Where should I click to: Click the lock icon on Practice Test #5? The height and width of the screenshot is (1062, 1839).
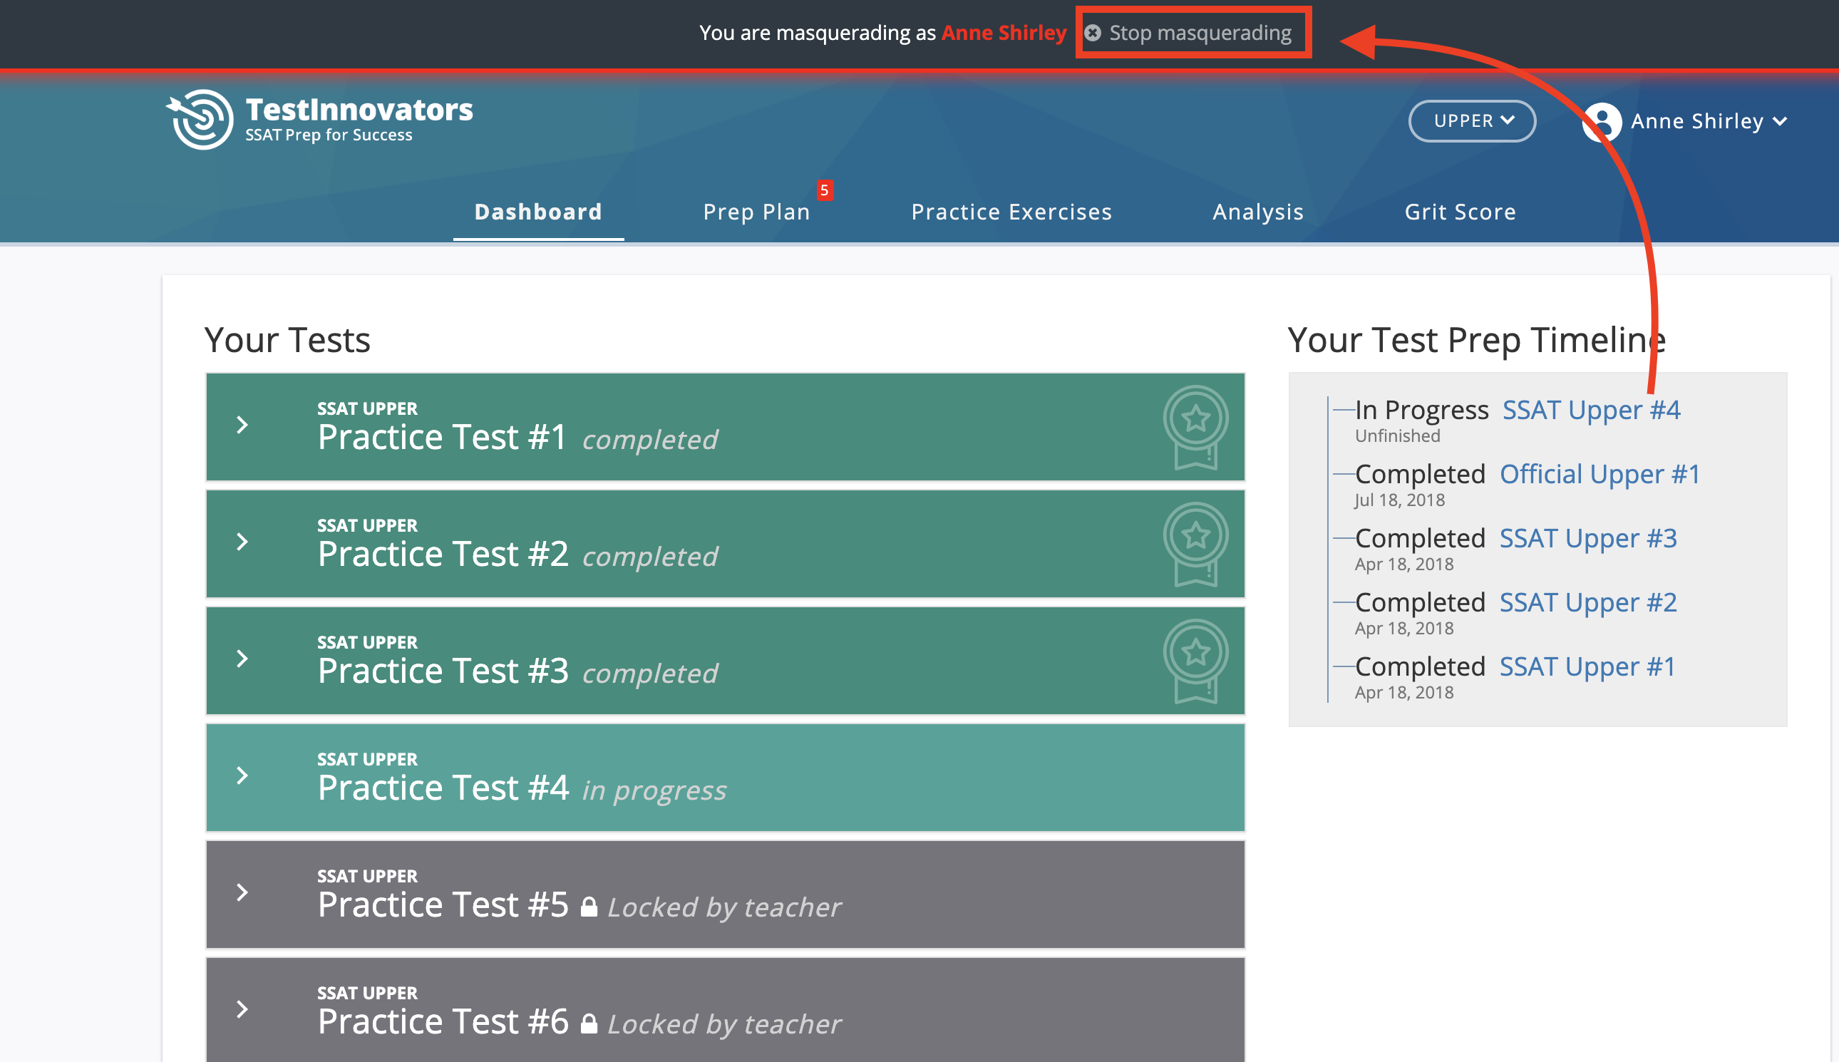589,907
